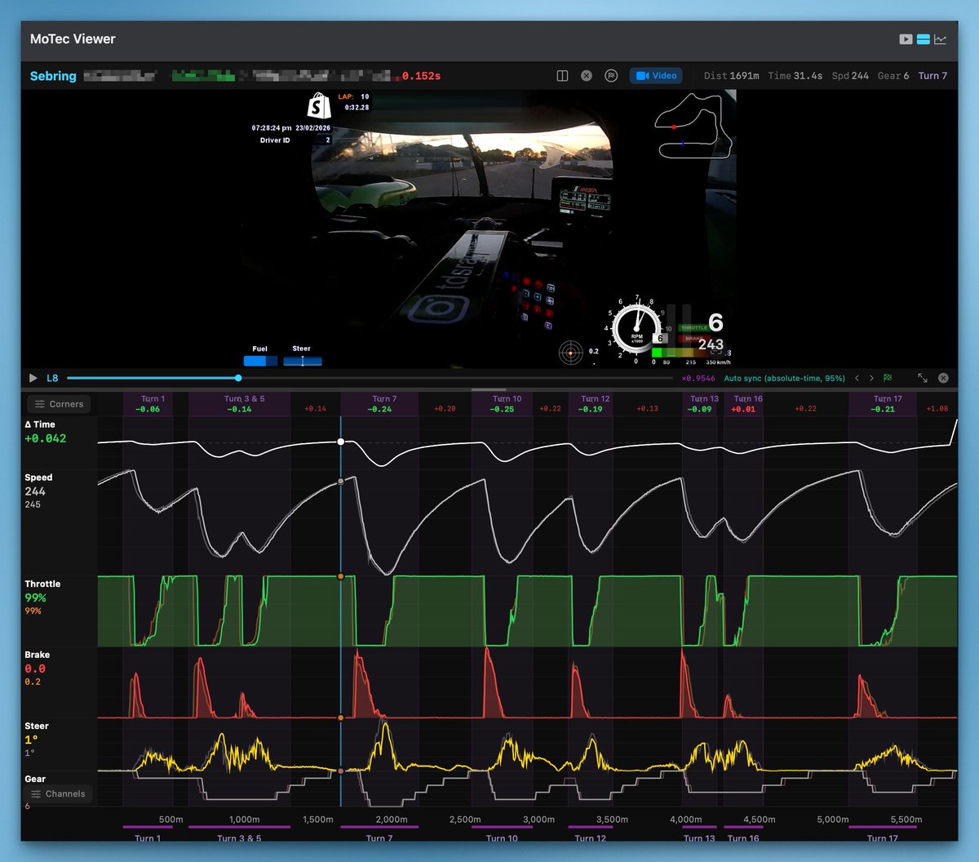The width and height of the screenshot is (979, 862).
Task: Click the +1.08 final segment delta
Action: pos(937,408)
